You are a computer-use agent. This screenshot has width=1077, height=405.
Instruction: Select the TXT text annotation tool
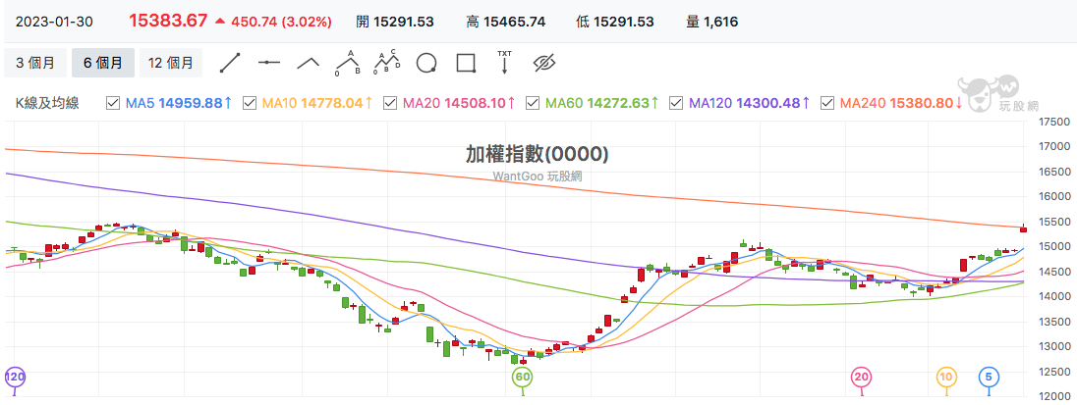pyautogui.click(x=504, y=62)
